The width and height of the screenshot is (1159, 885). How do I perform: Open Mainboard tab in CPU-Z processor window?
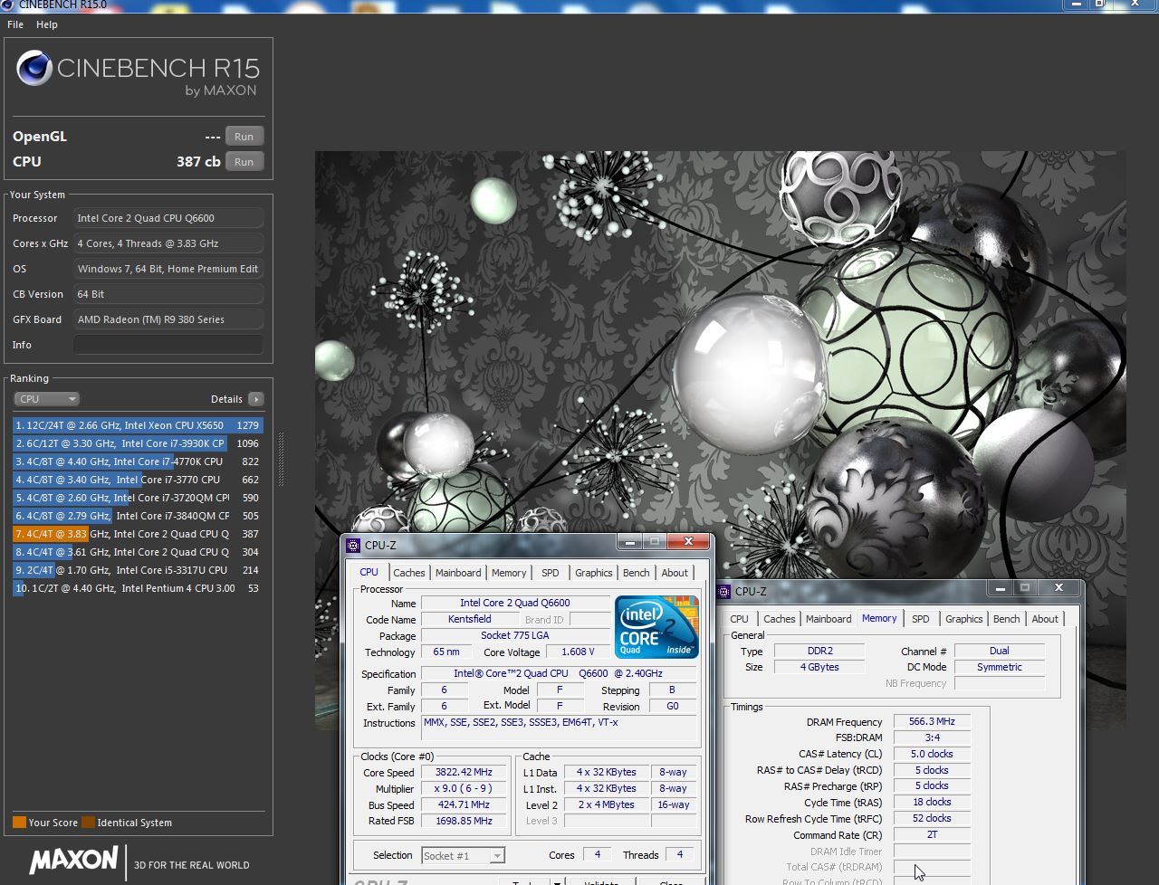point(458,573)
